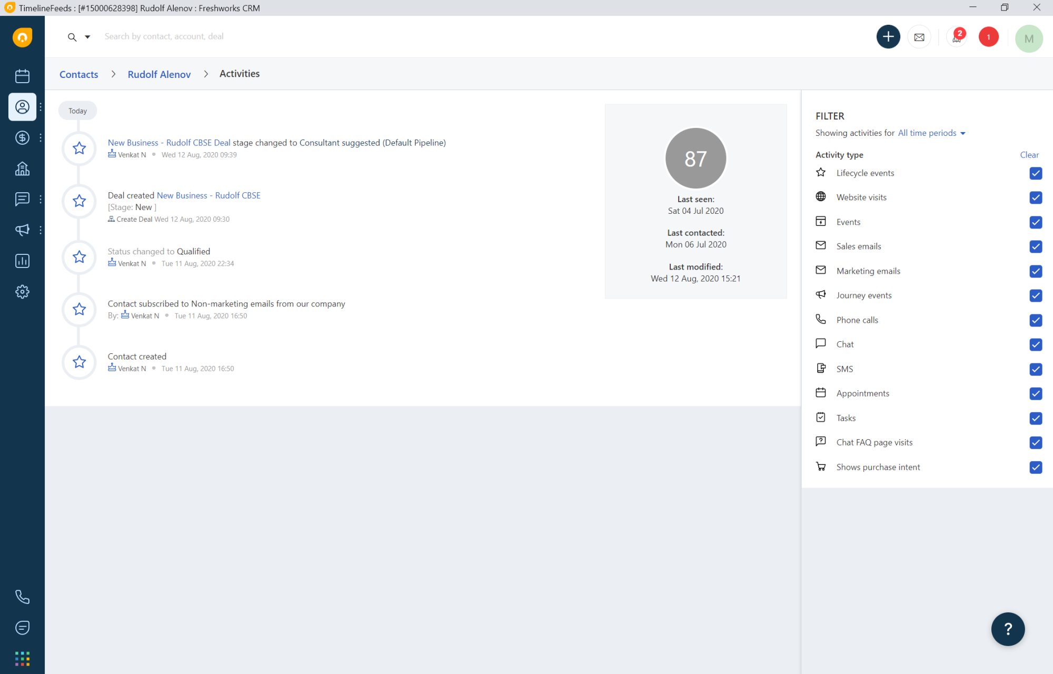1053x674 pixels.
Task: Open the three-dot menu next to Contacts icon
Action: point(40,107)
